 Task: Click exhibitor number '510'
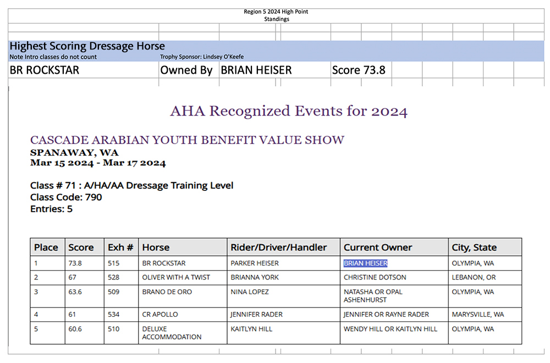coord(114,329)
